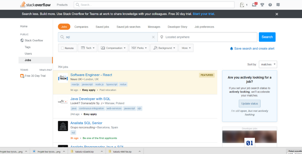
Task: Click the Grupo norconsulting building logo
Action: pyautogui.click(x=63, y=126)
